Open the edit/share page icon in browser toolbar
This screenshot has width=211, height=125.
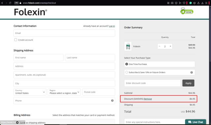click(168, 3)
